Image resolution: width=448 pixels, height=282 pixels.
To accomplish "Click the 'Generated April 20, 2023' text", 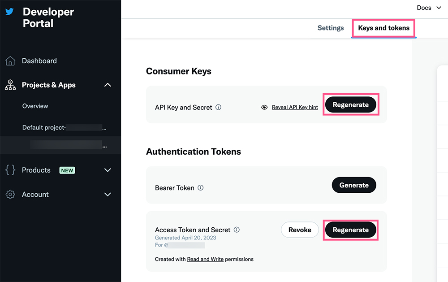I will (185, 238).
